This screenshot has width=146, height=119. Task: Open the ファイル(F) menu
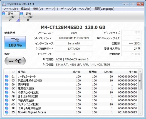[11, 9]
